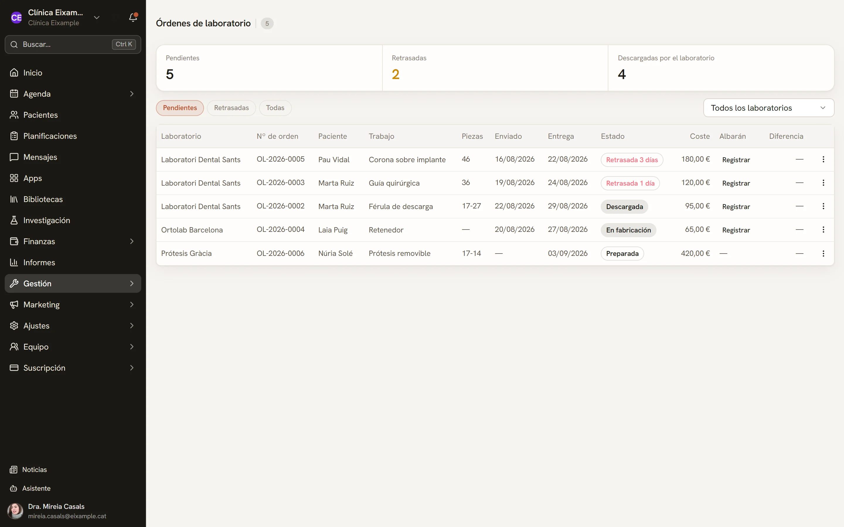
Task: Expand the Suscripción submenu
Action: pyautogui.click(x=132, y=368)
